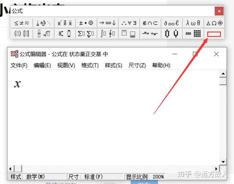The width and height of the screenshot is (234, 184).
Task: Open the logical symbols palette (∴∀∃)
Action: coord(129,23)
